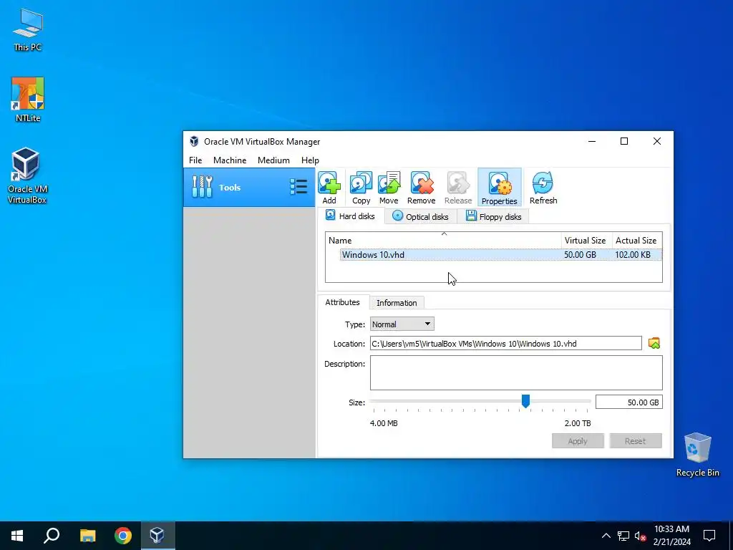The height and width of the screenshot is (550, 733).
Task: Click the 102.00 KB actual size cell
Action: pyautogui.click(x=633, y=255)
